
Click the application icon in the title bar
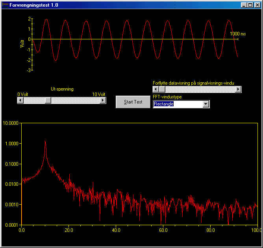coord(5,4)
